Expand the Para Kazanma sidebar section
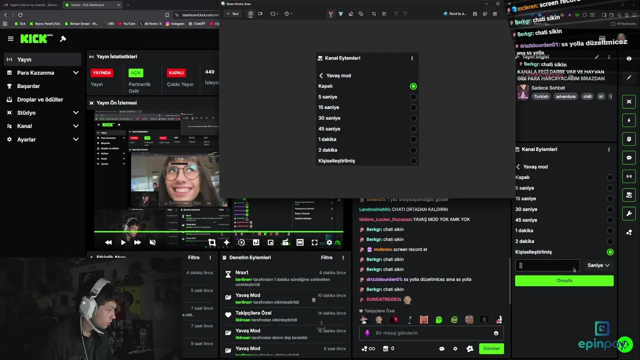The height and width of the screenshot is (360, 640). (75, 72)
